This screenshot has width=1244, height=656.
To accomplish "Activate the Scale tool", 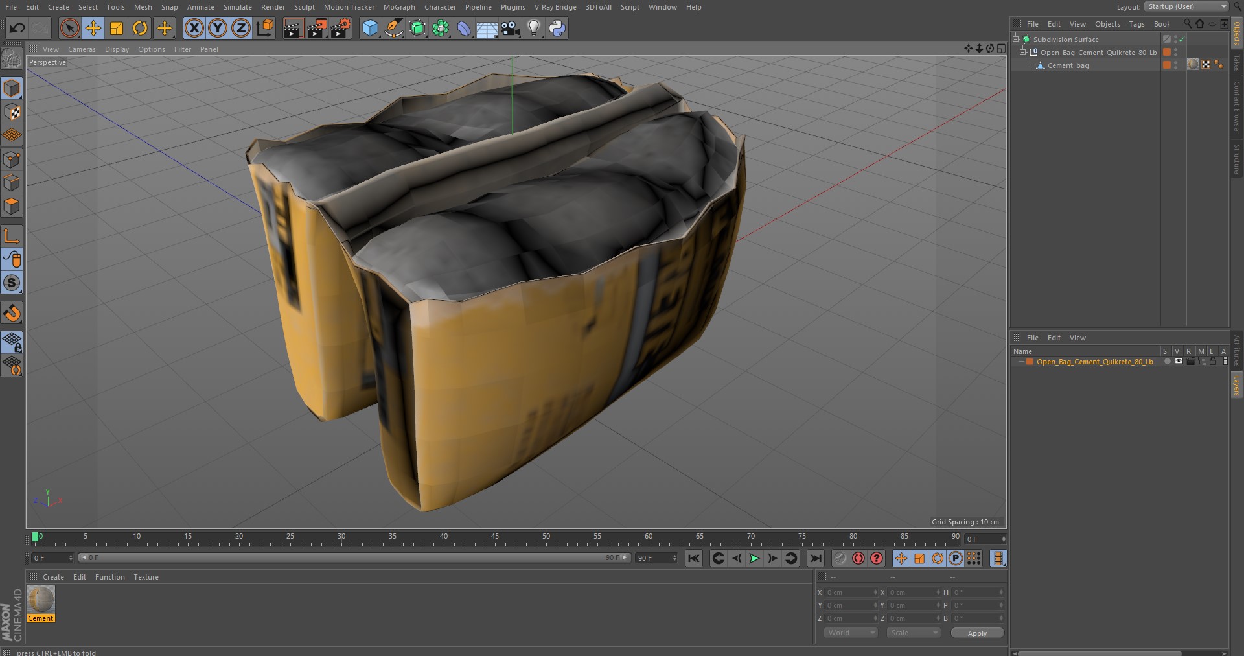I will tap(117, 28).
